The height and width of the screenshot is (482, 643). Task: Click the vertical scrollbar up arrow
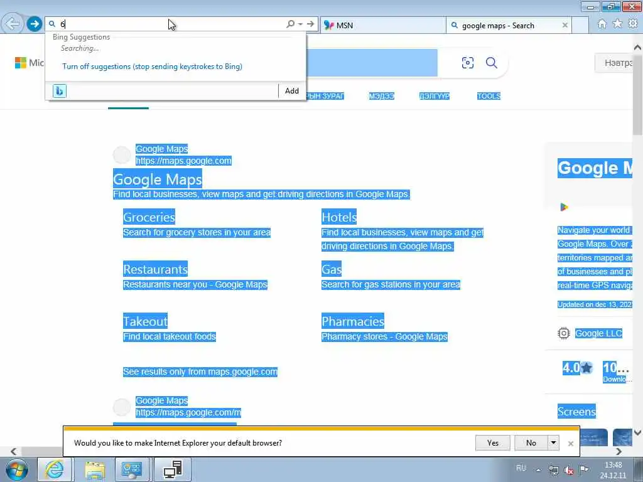pos(637,48)
